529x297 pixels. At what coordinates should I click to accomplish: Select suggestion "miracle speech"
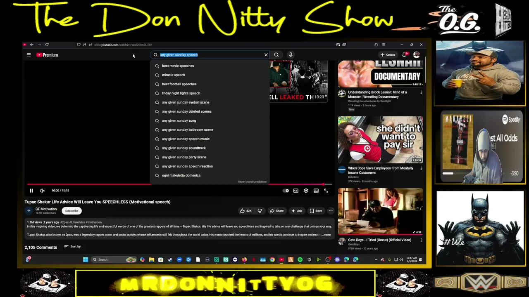210,75
